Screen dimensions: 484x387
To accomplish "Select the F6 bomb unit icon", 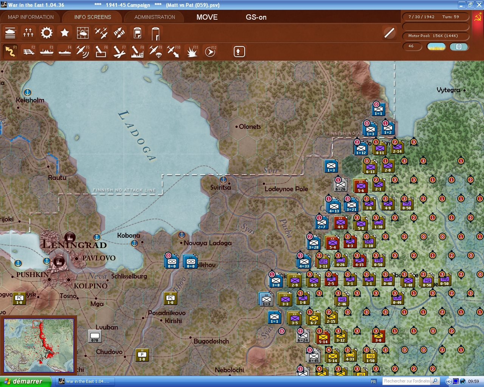I will pos(101,51).
